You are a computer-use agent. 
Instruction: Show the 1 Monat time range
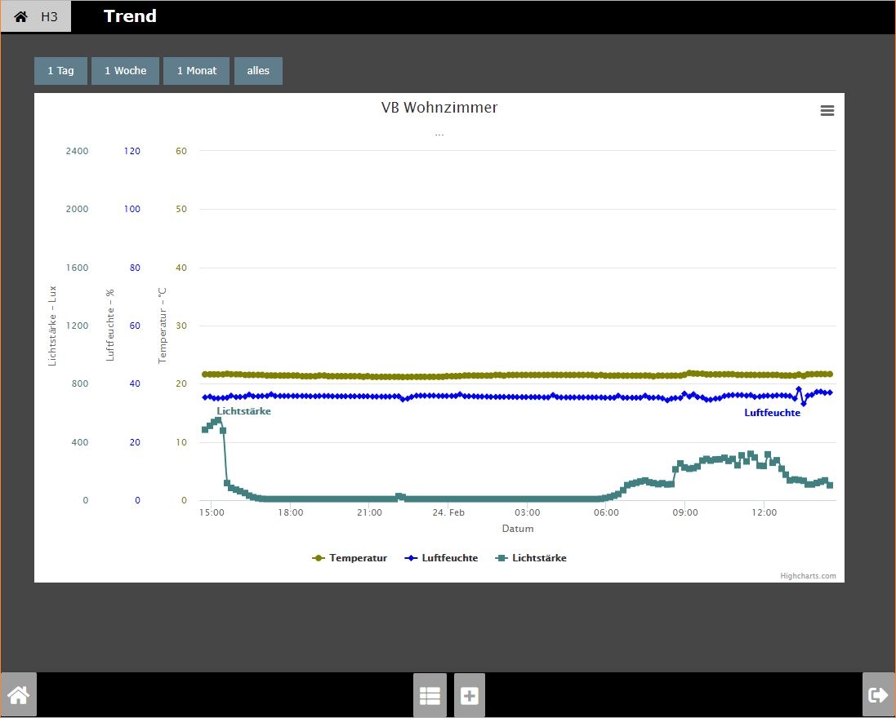click(196, 71)
